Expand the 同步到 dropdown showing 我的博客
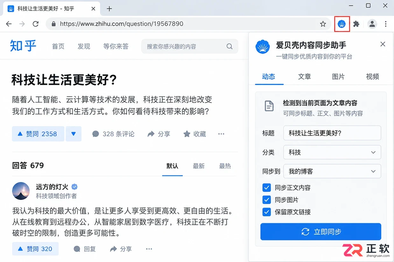Screen dimensions: 394x262 (x=332, y=171)
